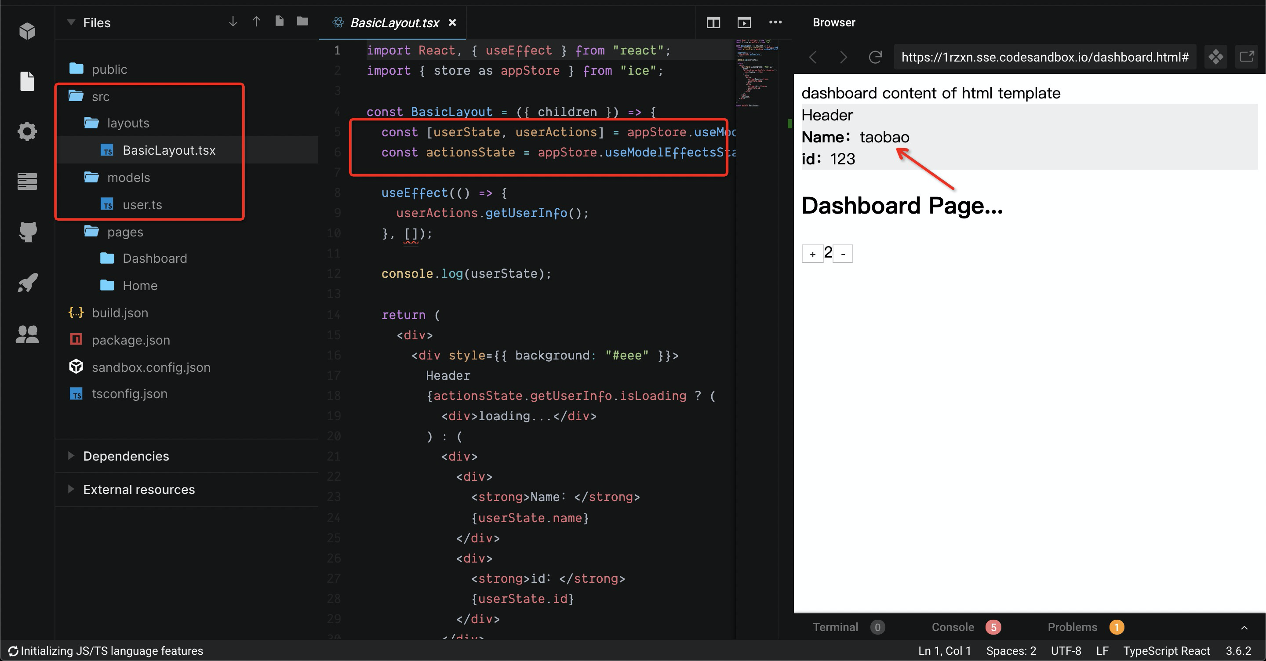Toggle the split editor view icon
The image size is (1266, 661).
click(713, 22)
